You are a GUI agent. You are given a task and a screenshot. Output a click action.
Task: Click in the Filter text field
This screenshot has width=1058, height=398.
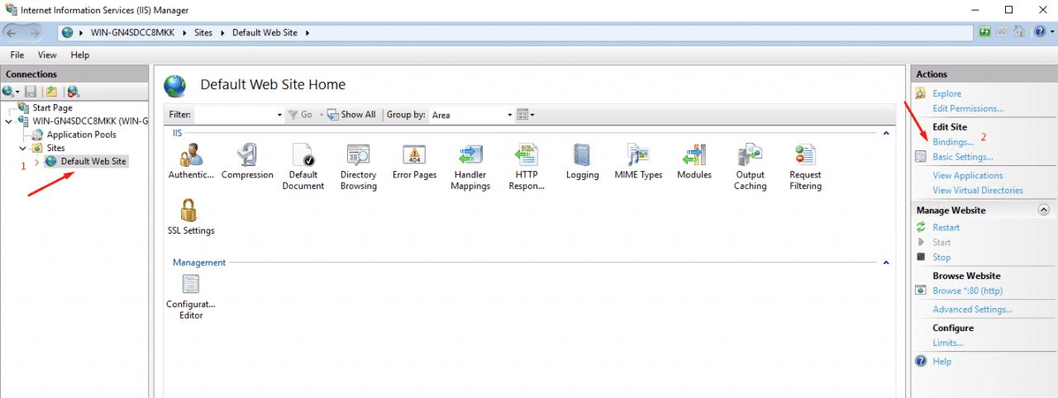[x=235, y=115]
